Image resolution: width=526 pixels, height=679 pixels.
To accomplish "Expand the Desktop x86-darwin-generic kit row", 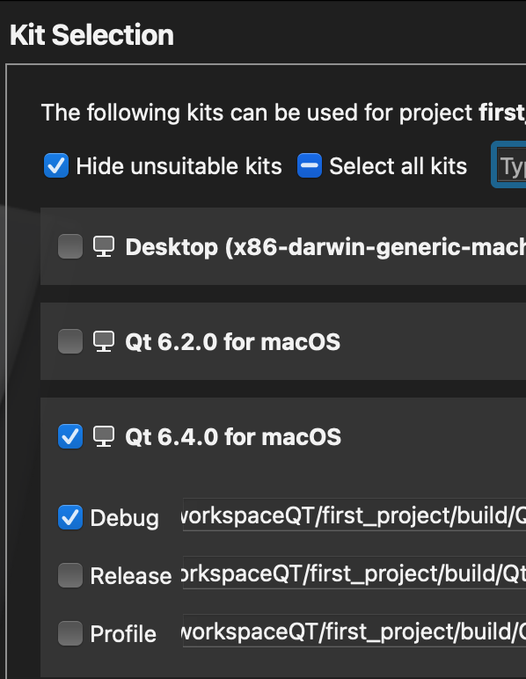I will pos(283,246).
